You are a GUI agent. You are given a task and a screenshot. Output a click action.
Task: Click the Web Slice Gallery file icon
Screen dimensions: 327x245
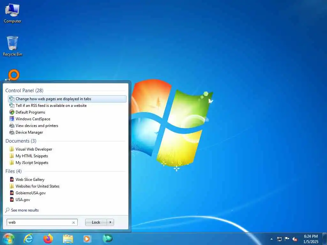click(x=12, y=179)
